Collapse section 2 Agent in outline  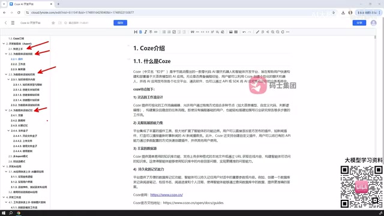coord(4,44)
